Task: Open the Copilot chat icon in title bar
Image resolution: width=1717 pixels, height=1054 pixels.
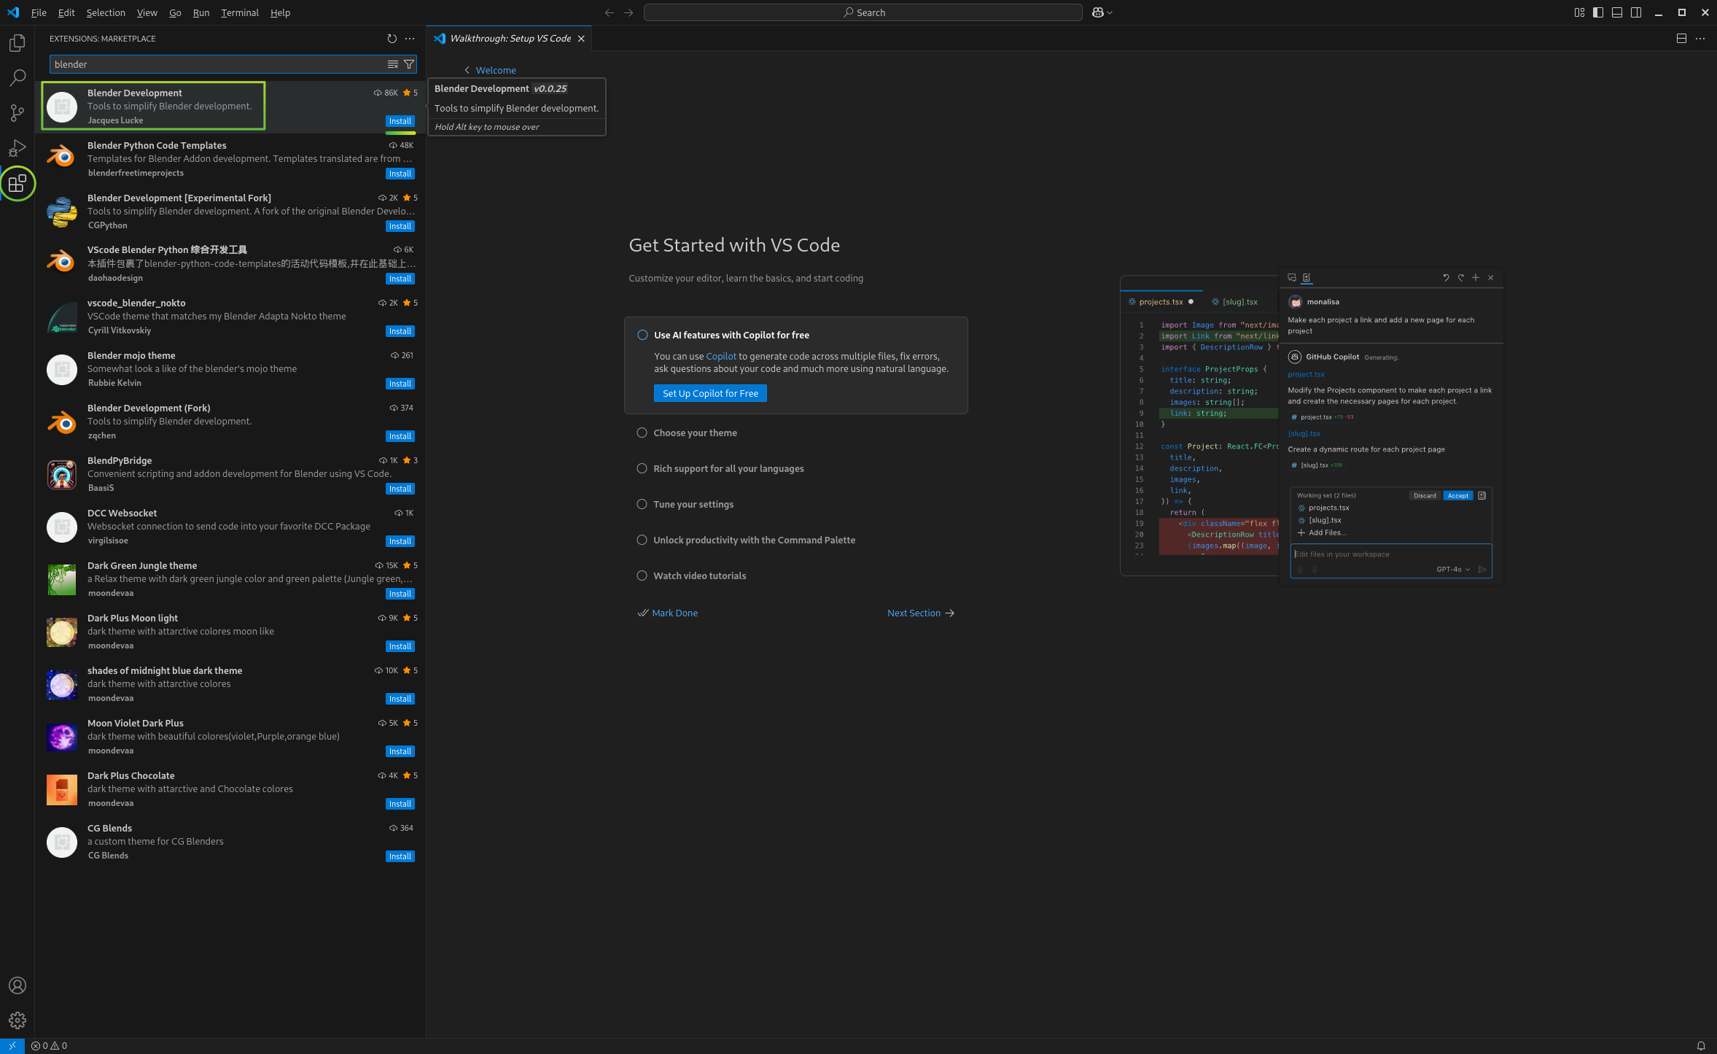Action: click(1098, 12)
